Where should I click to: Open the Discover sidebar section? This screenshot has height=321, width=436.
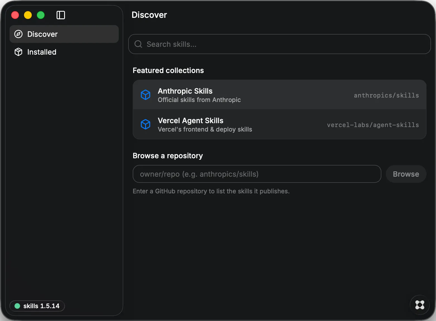point(64,34)
